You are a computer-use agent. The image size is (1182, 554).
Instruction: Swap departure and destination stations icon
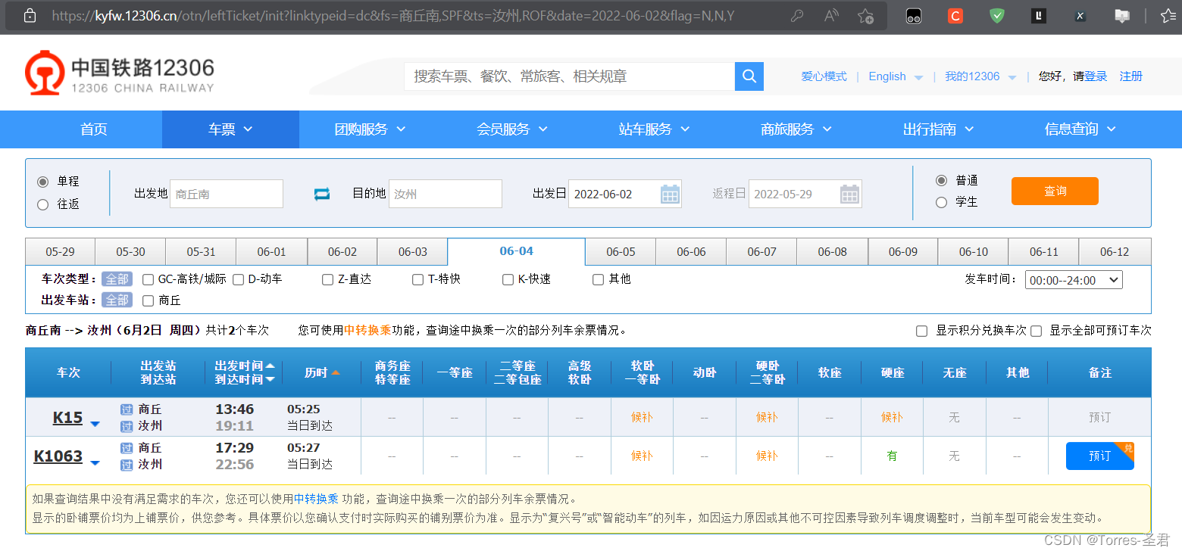point(322,194)
